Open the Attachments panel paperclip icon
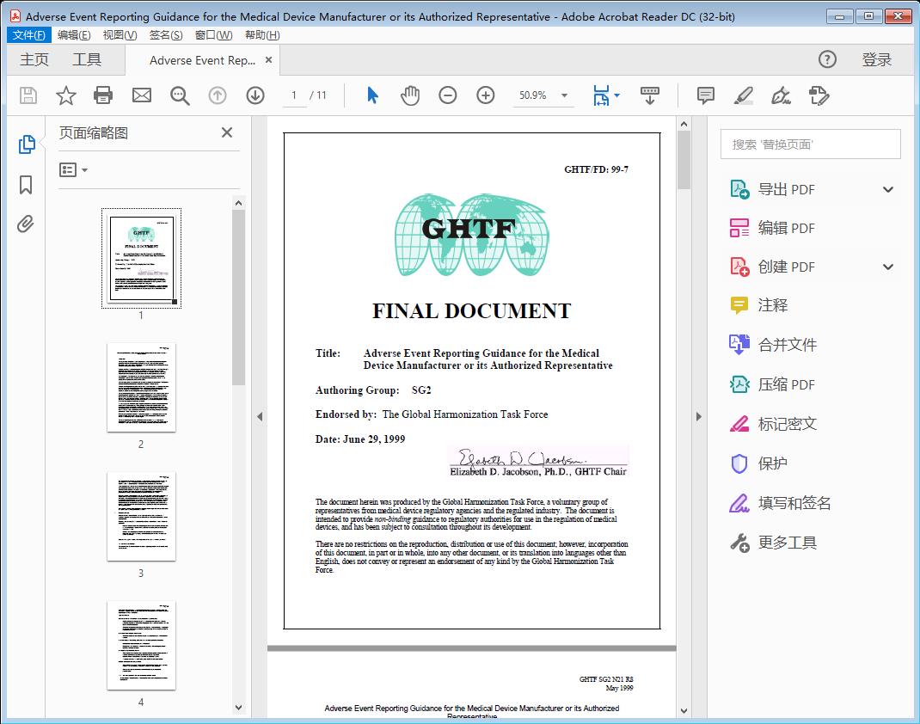This screenshot has width=920, height=724. 26,224
